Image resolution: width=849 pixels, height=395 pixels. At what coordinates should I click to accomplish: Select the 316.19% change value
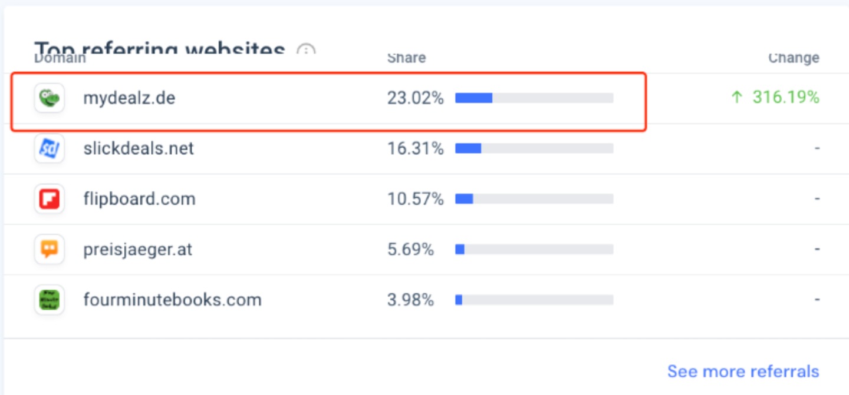[x=786, y=98]
